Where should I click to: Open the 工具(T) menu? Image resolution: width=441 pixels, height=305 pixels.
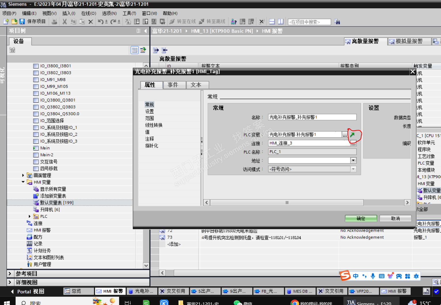pos(129,13)
